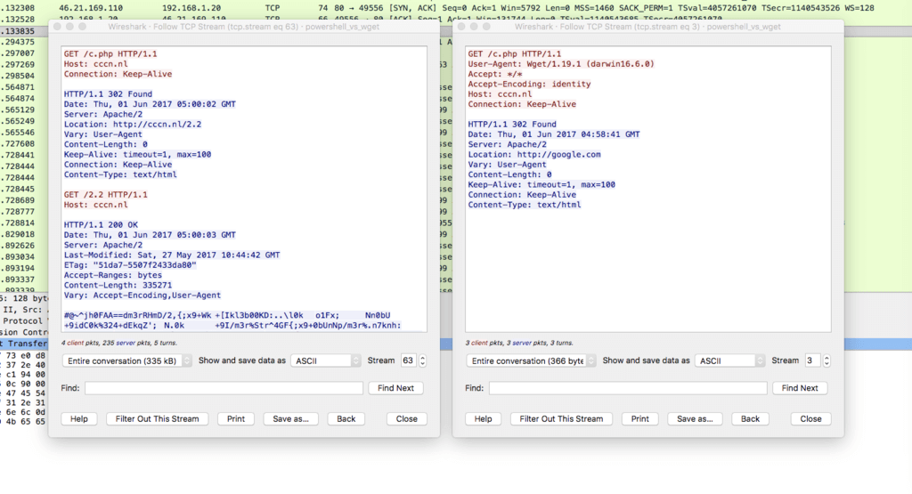Print the stream 63 conversation

tap(235, 418)
